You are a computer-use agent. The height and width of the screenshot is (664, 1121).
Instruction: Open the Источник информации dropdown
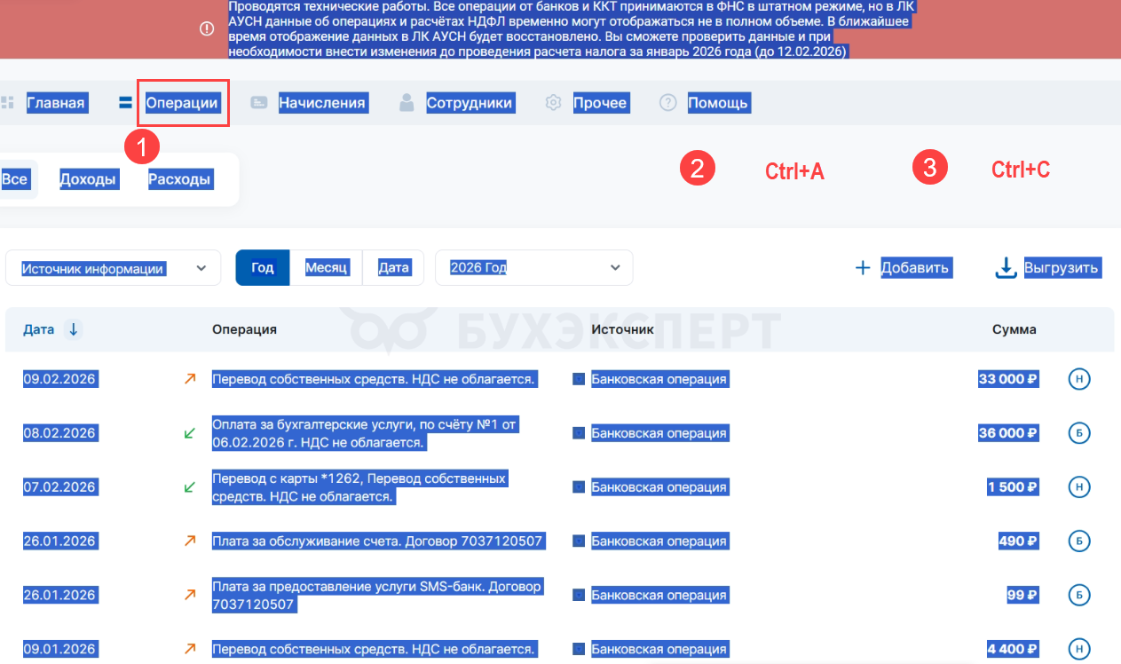[x=113, y=268]
